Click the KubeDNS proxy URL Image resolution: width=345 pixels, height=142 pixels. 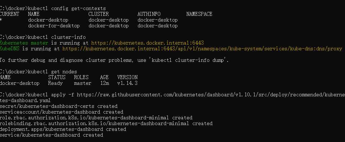(x=202, y=49)
